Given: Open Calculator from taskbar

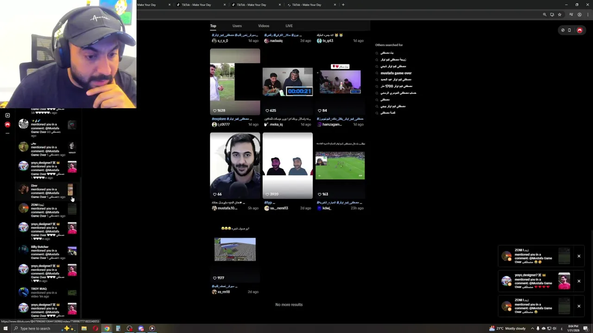Looking at the screenshot, I should (x=118, y=328).
